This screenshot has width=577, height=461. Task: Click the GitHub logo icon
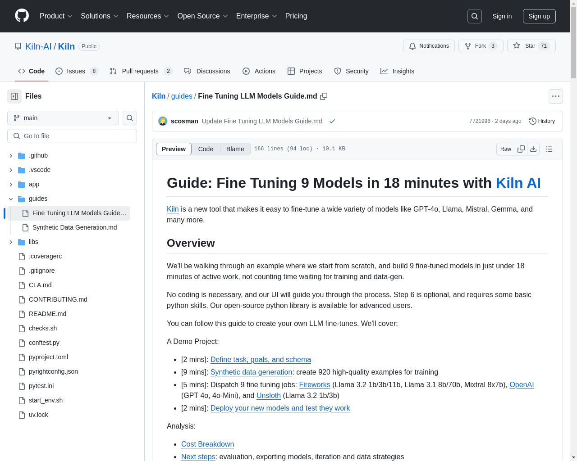22,16
